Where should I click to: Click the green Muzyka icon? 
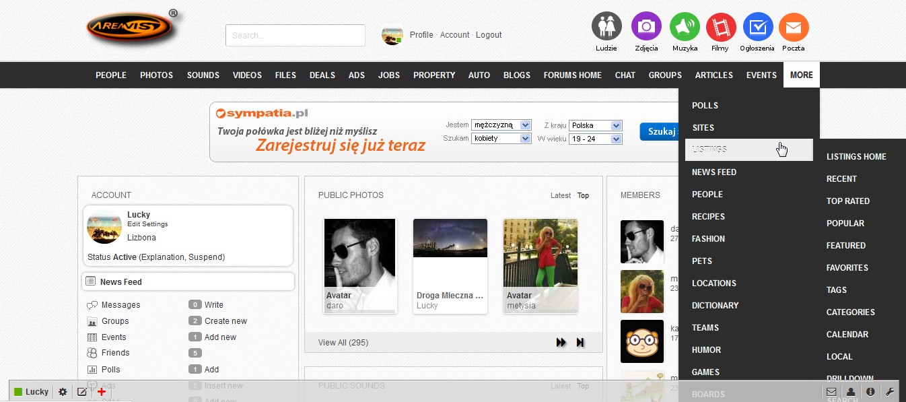pyautogui.click(x=685, y=27)
